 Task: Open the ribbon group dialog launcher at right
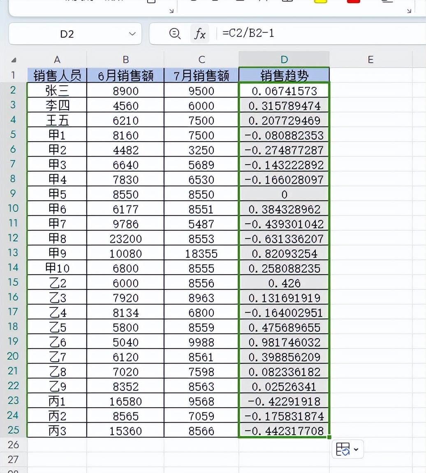coord(409,11)
